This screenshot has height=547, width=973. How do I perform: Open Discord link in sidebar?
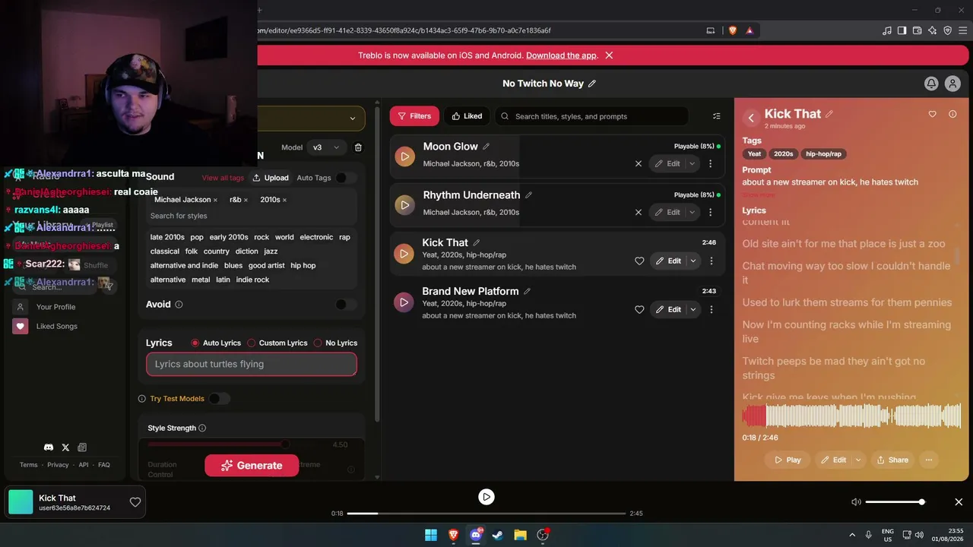(x=49, y=447)
